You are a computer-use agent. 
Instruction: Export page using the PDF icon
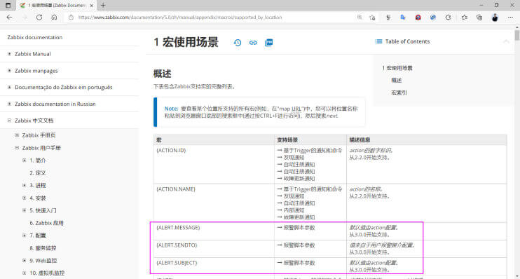tap(268, 43)
